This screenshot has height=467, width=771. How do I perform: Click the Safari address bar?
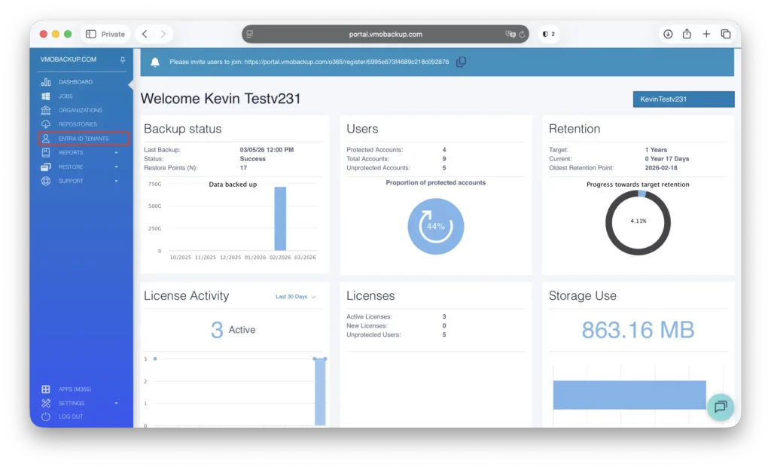point(385,34)
